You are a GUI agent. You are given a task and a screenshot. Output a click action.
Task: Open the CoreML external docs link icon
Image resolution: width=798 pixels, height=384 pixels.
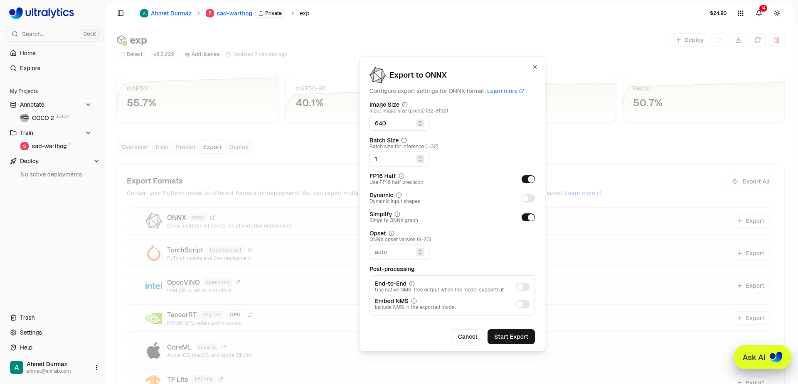tap(224, 347)
